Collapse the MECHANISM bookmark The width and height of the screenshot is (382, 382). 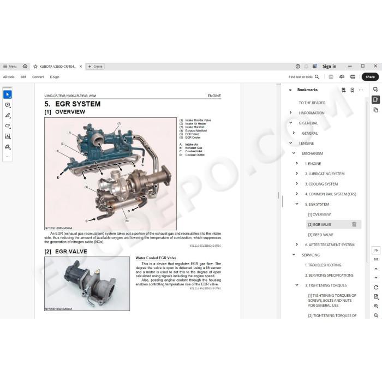(294, 153)
